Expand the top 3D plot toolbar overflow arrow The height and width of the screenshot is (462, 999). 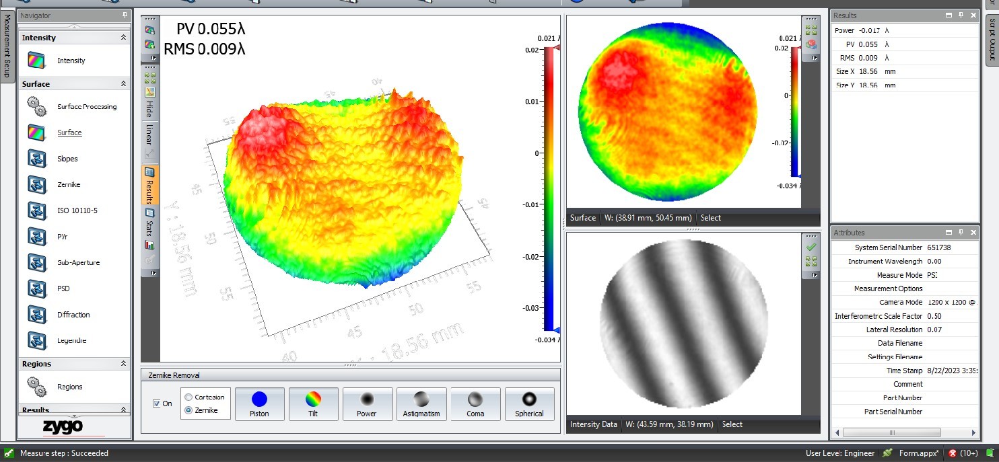point(154,58)
